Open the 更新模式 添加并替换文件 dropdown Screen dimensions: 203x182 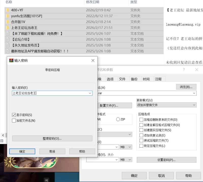194,105
